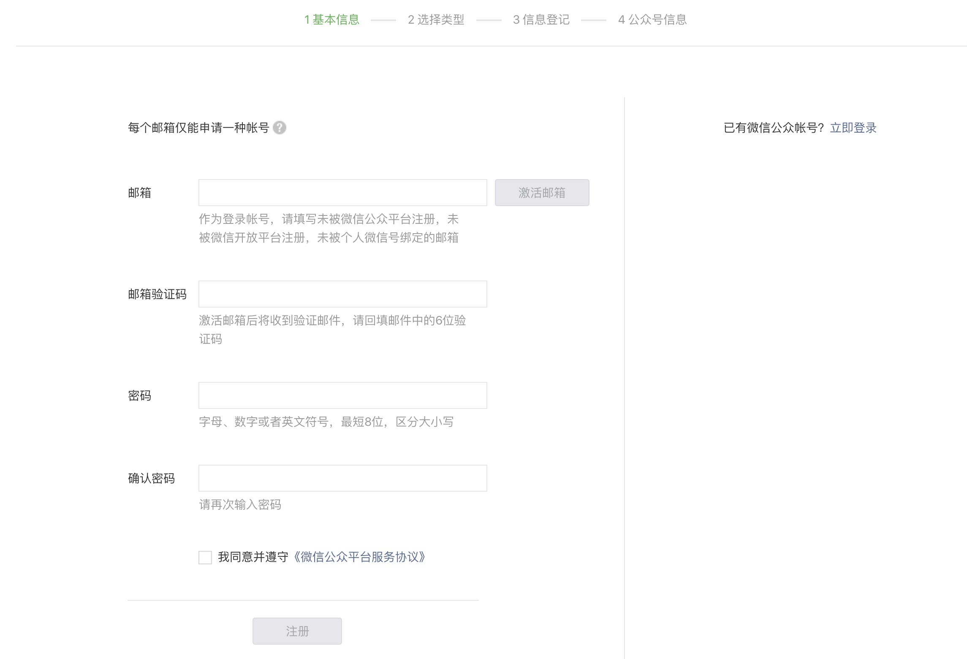Go to step 4 公众号信息

pos(652,19)
